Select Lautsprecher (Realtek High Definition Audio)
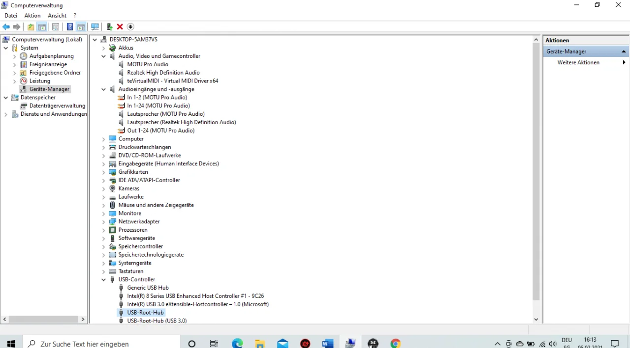This screenshot has width=630, height=348. 182,122
